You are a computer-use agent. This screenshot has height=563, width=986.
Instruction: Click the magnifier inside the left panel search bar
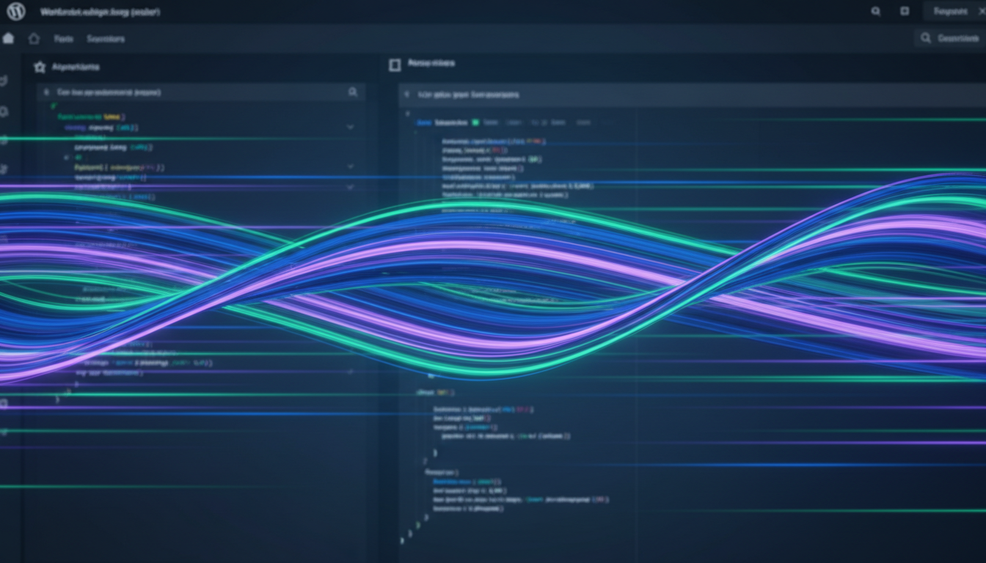[x=353, y=92]
